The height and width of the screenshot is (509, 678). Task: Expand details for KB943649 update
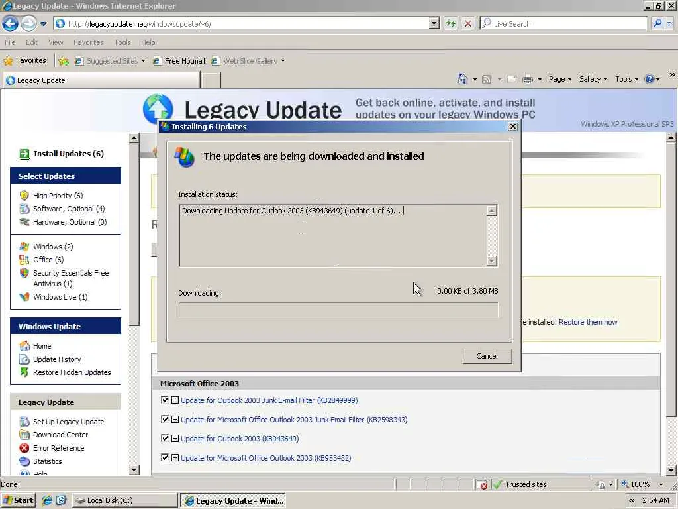point(175,439)
